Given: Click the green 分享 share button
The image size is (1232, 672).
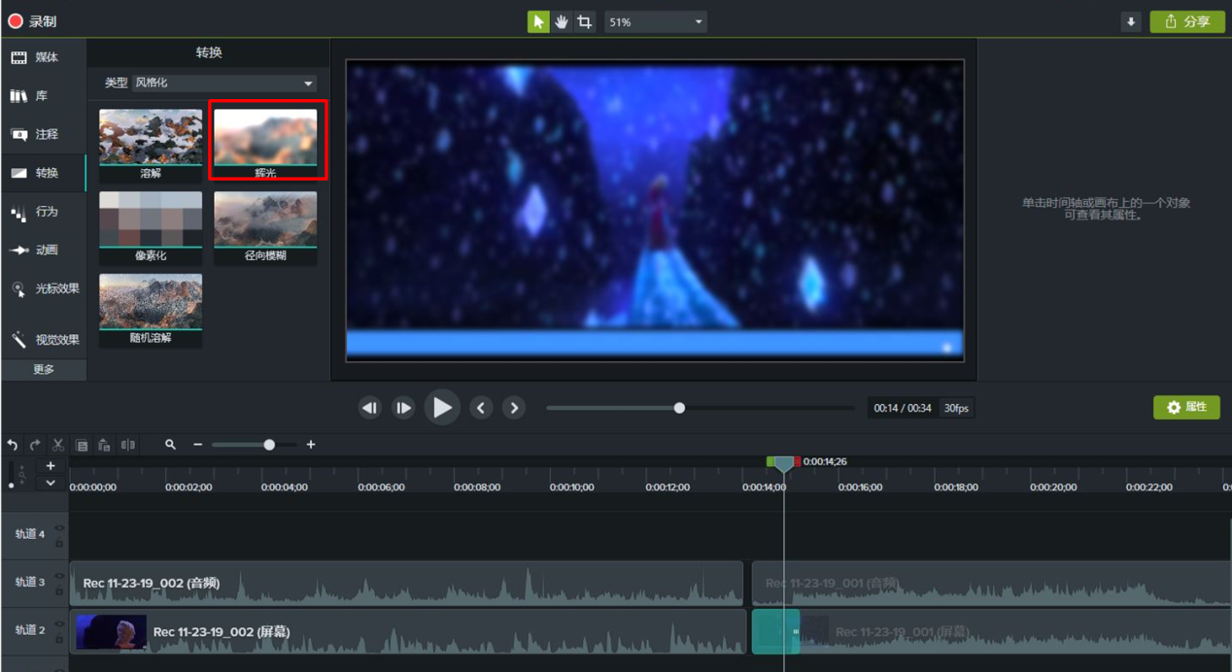Looking at the screenshot, I should (1187, 21).
